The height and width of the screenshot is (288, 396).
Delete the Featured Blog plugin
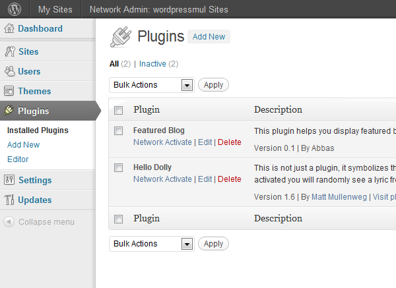pyautogui.click(x=230, y=142)
